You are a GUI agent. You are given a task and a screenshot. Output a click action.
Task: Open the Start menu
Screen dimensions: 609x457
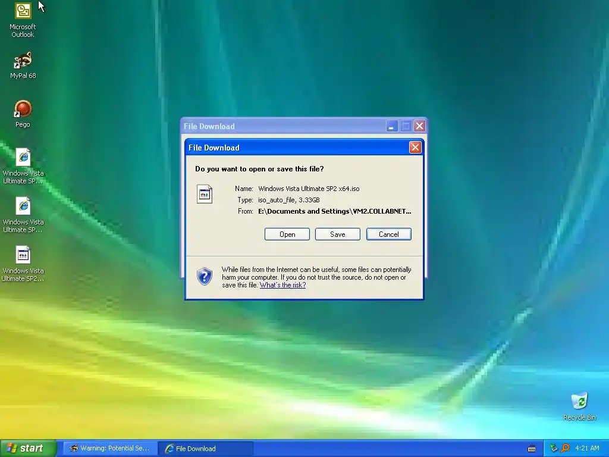28,448
